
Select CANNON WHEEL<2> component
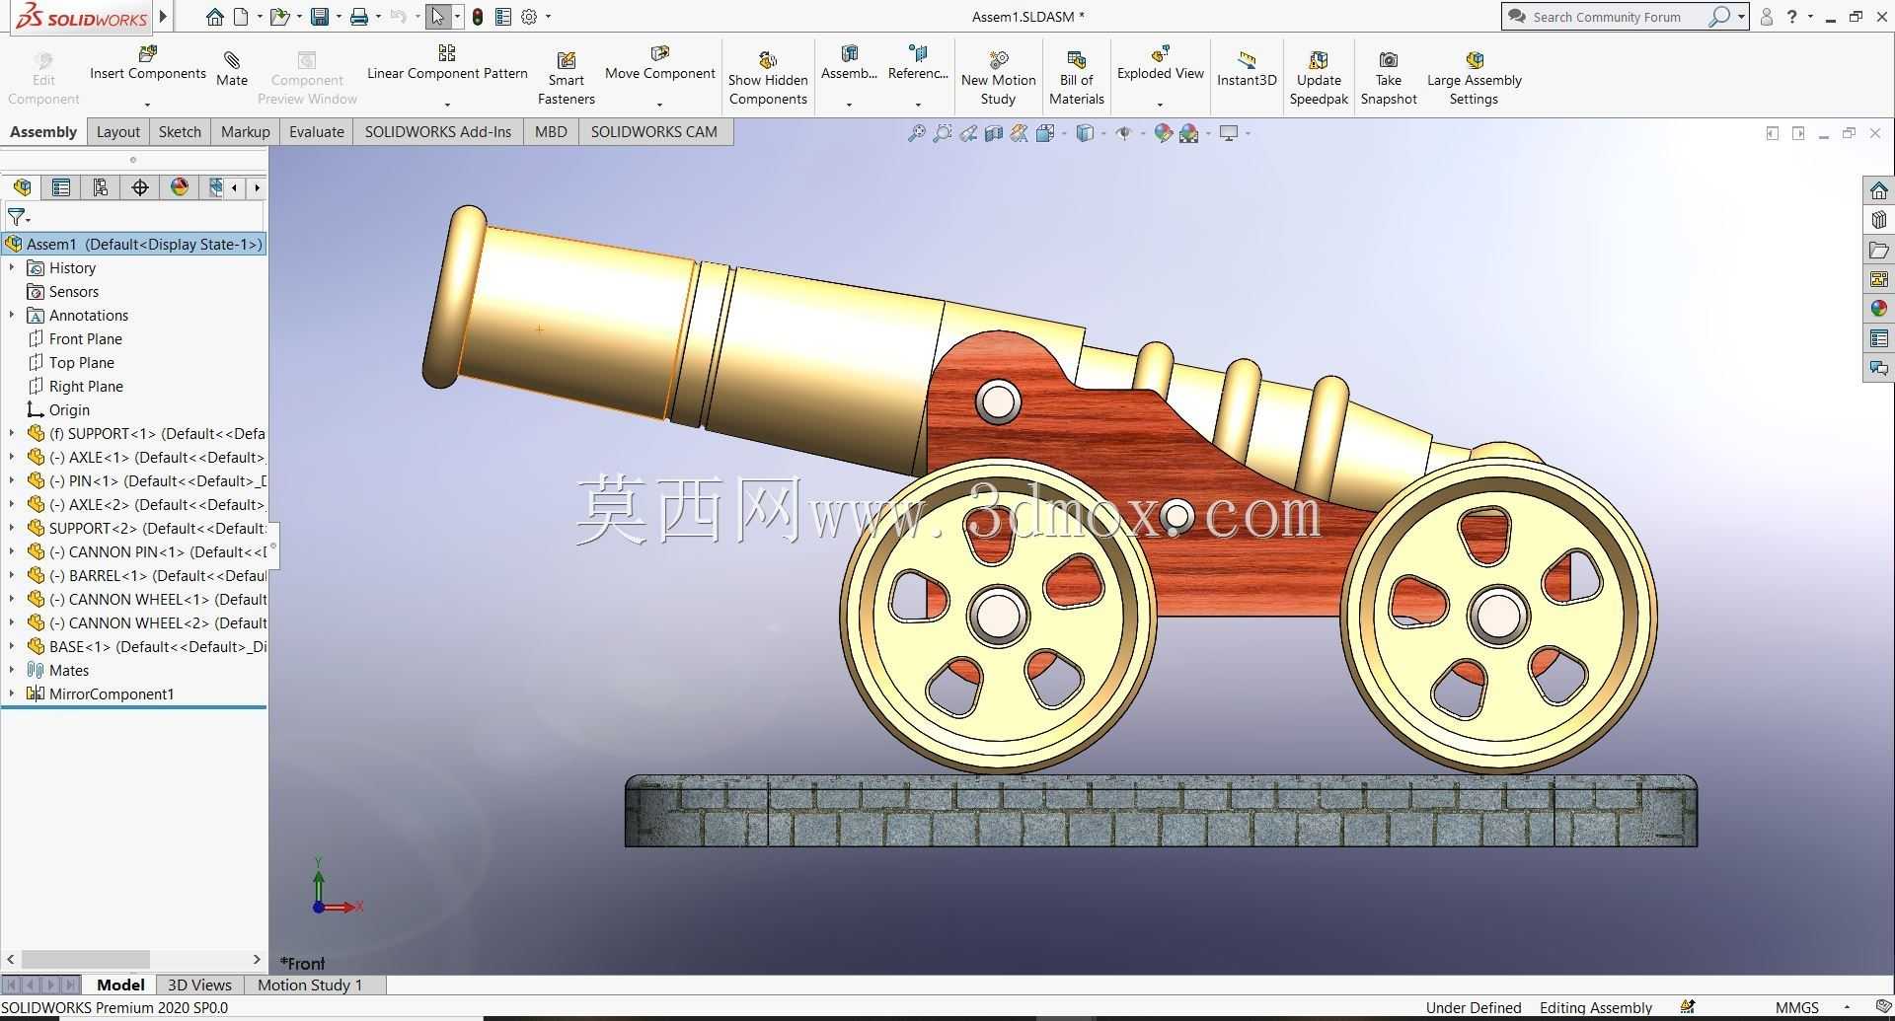coord(146,623)
